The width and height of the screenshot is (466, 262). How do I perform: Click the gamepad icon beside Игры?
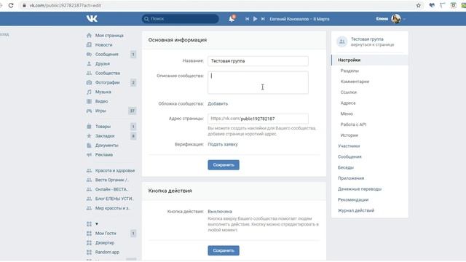click(x=89, y=111)
